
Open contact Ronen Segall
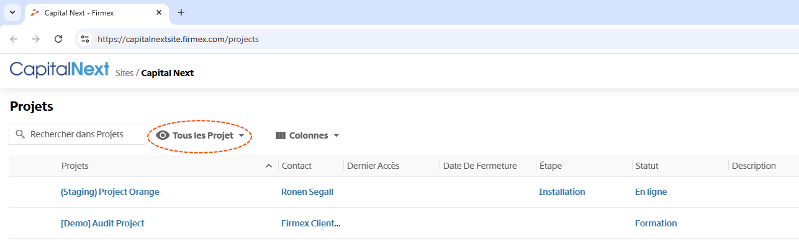(307, 192)
